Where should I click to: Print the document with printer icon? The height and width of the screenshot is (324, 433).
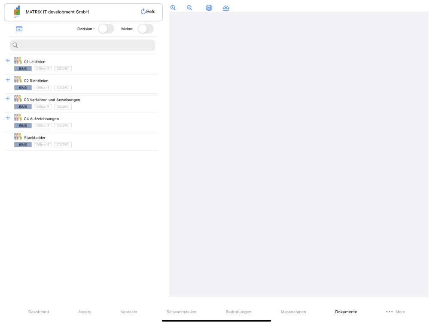tap(209, 8)
